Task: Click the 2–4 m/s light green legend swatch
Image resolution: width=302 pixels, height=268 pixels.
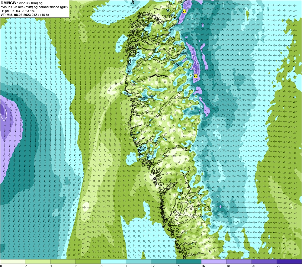Action: click(x=38, y=261)
